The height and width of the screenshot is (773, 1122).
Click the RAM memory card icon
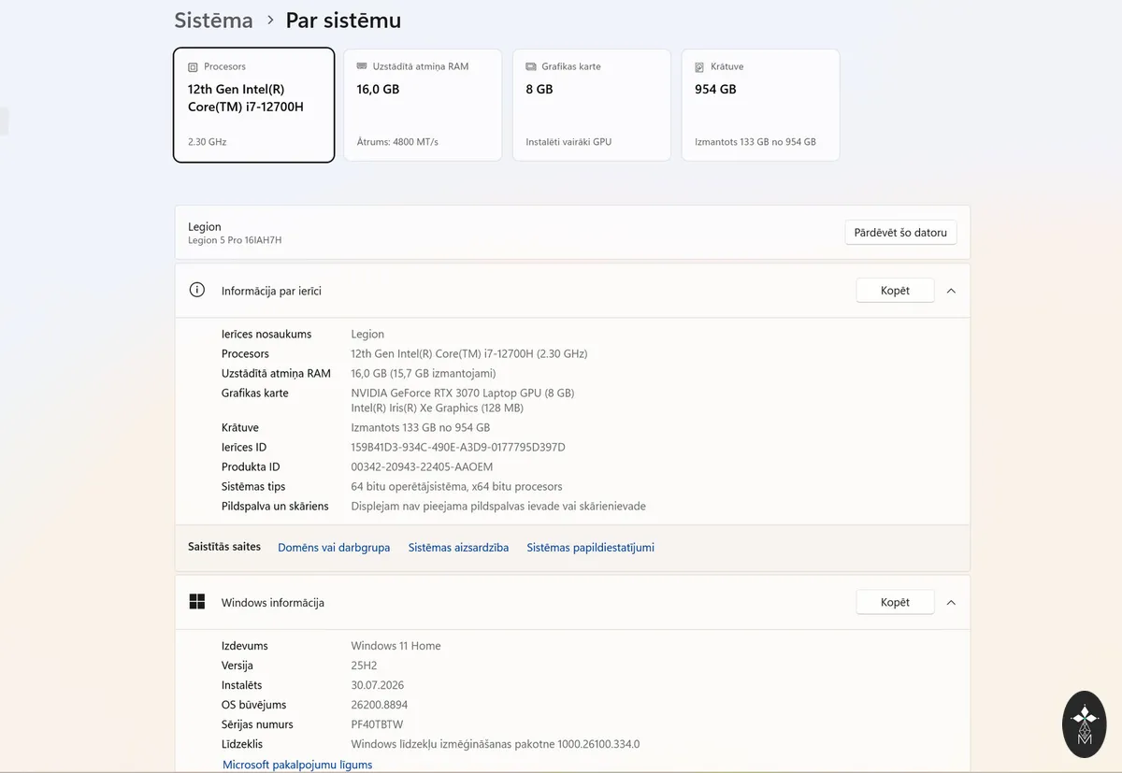362,66
